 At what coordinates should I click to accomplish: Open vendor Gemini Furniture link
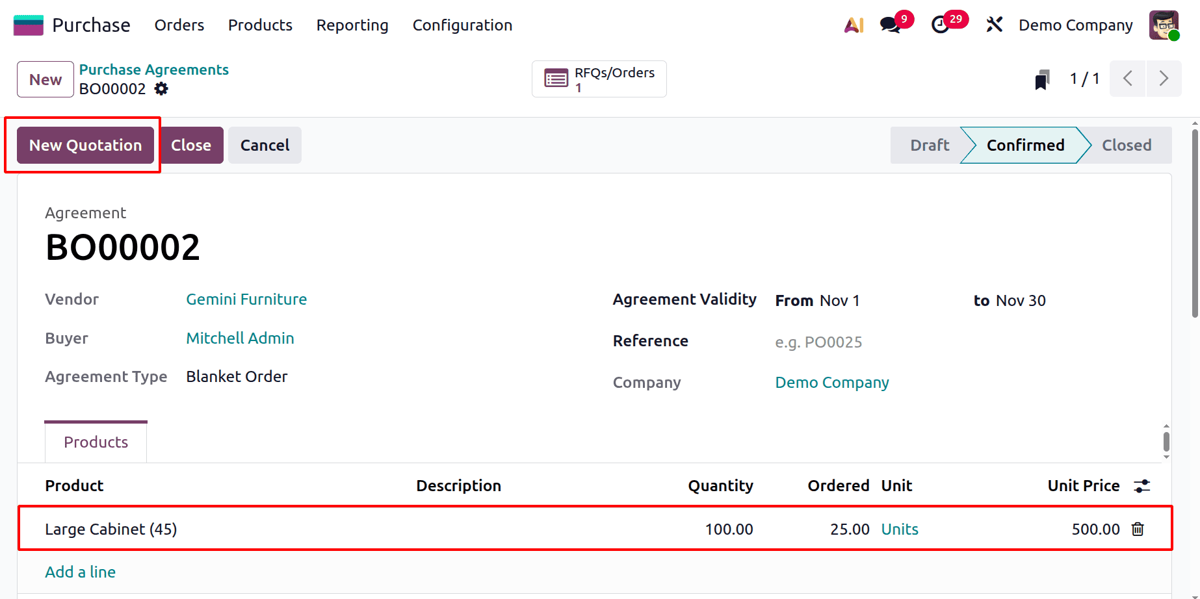246,299
